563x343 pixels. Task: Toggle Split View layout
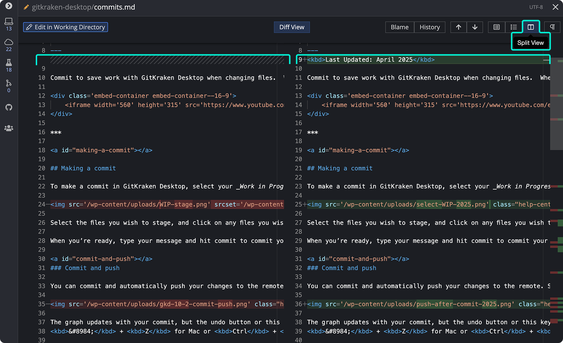point(530,27)
